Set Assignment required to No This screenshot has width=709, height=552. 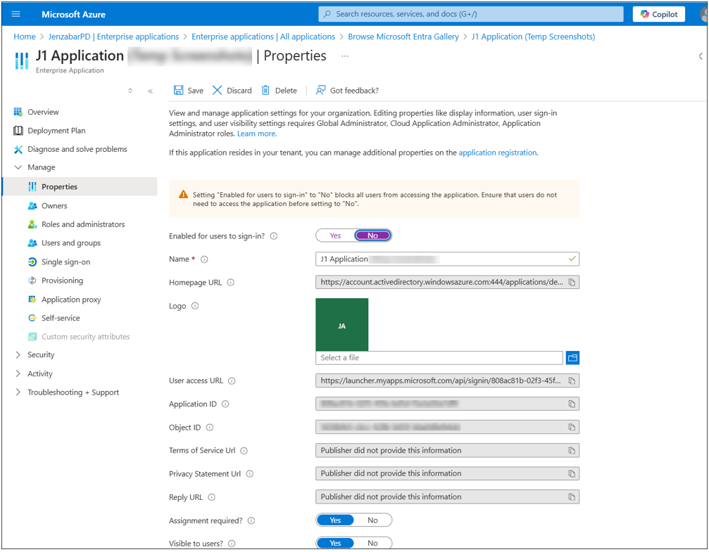[372, 520]
